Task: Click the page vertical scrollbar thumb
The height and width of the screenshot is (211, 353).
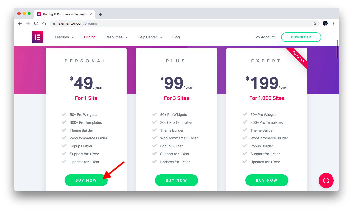Action: pos(337,49)
